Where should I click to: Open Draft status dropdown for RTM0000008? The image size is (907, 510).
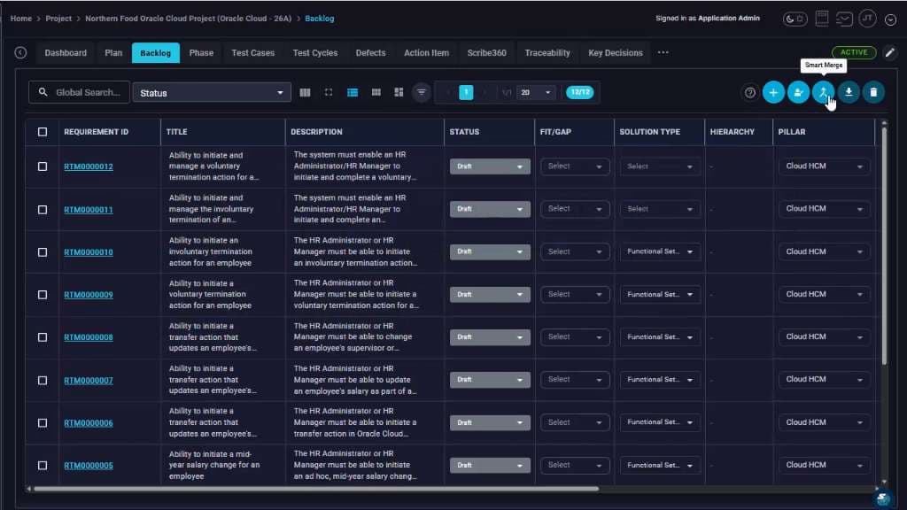pyautogui.click(x=490, y=337)
